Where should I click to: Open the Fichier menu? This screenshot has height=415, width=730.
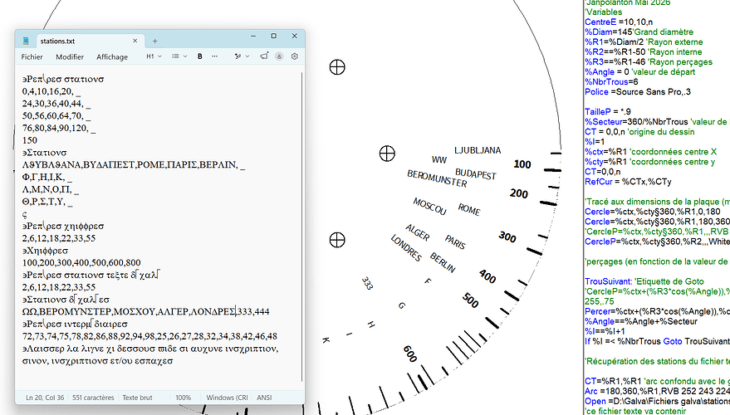[x=32, y=56]
